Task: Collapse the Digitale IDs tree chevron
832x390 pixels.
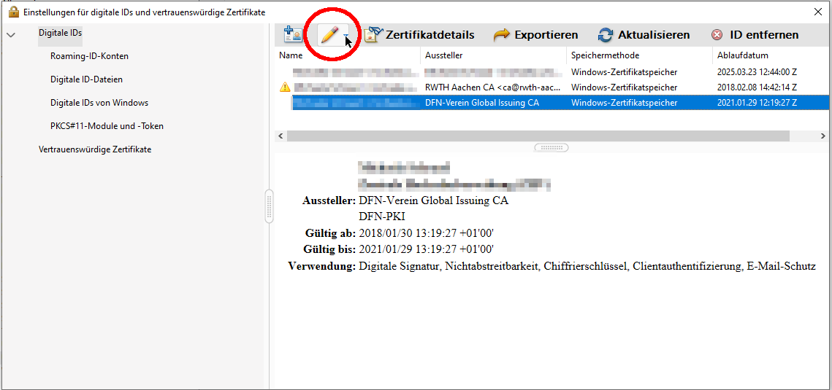Action: [x=11, y=35]
